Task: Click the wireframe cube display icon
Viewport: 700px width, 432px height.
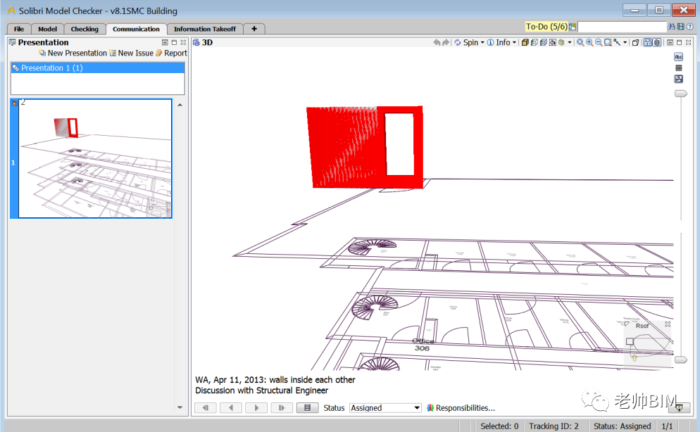Action: [534, 42]
